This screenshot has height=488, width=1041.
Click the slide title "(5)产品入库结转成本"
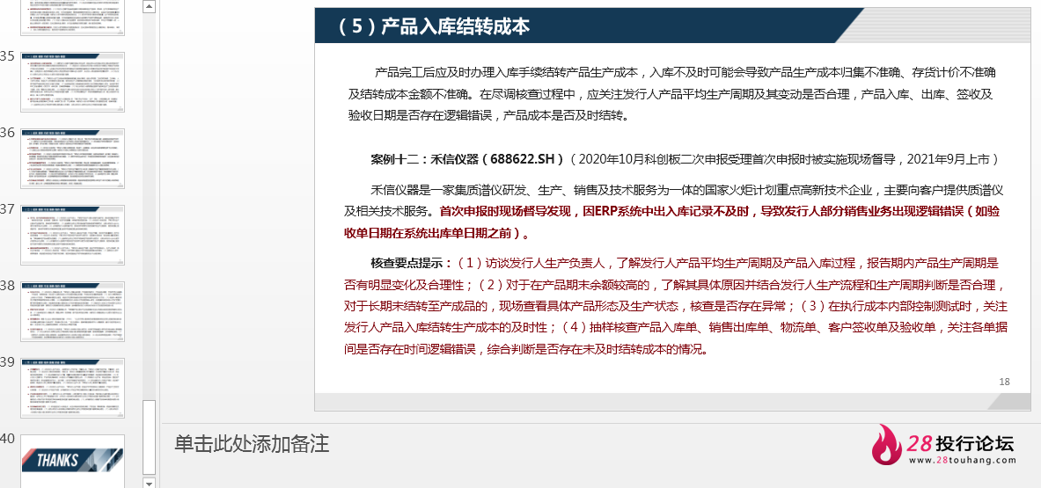[435, 26]
